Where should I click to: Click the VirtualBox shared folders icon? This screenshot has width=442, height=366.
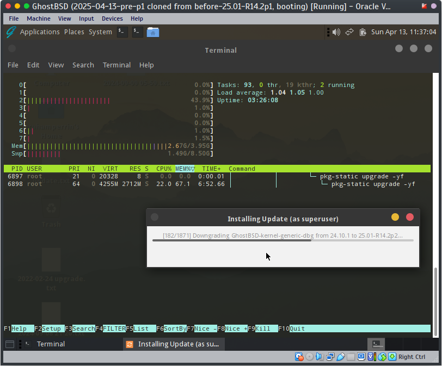coord(351,357)
